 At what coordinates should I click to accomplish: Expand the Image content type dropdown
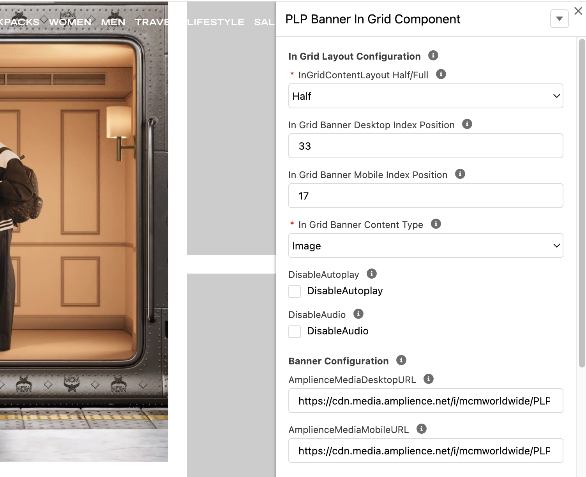coord(425,246)
